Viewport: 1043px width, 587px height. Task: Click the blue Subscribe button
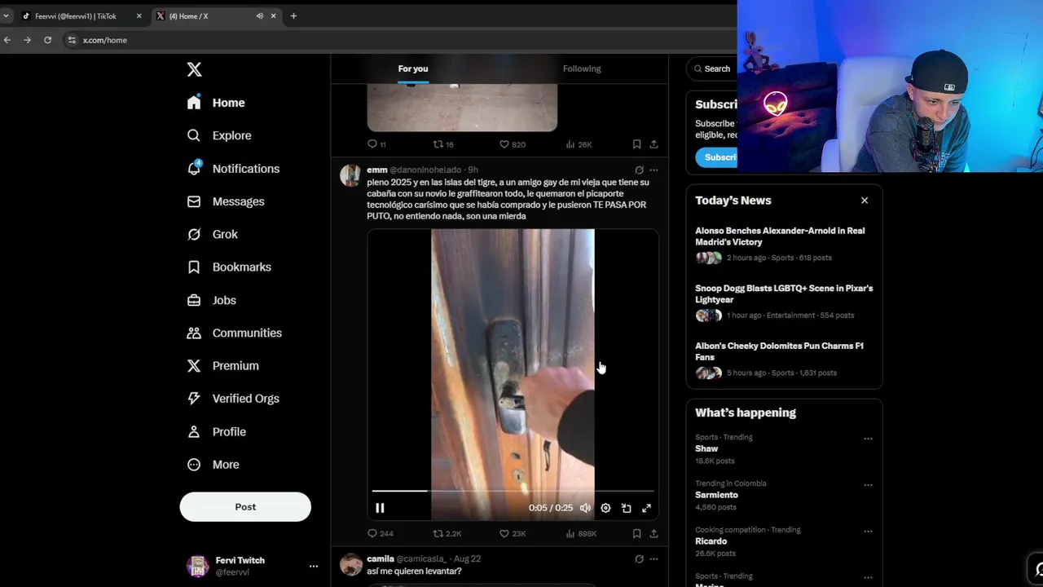(716, 157)
